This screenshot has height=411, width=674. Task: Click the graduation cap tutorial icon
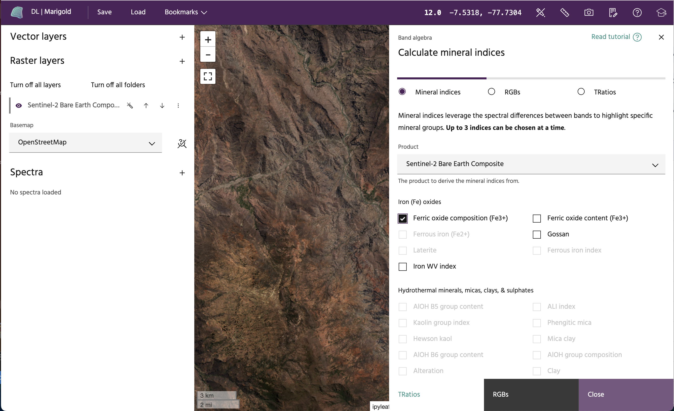[661, 12]
